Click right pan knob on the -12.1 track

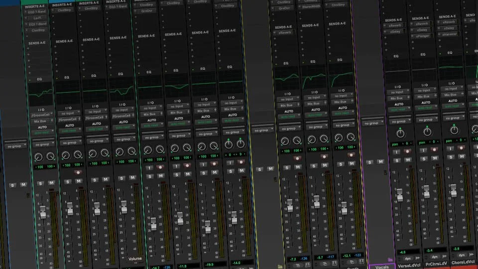point(351,137)
